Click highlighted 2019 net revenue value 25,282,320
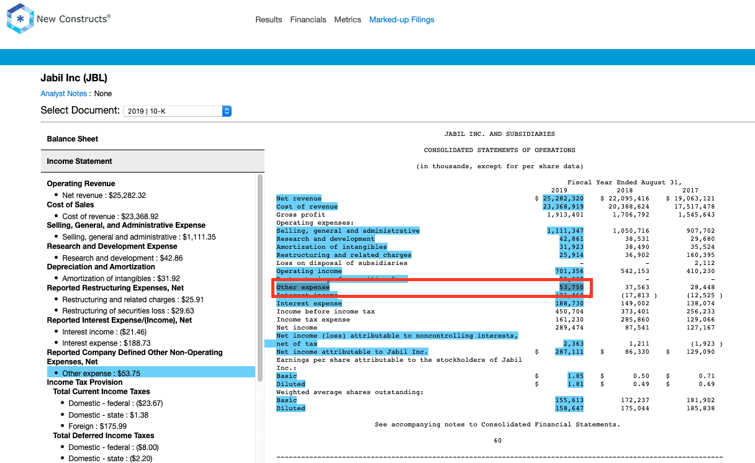Image resolution: width=755 pixels, height=463 pixels. tap(563, 199)
